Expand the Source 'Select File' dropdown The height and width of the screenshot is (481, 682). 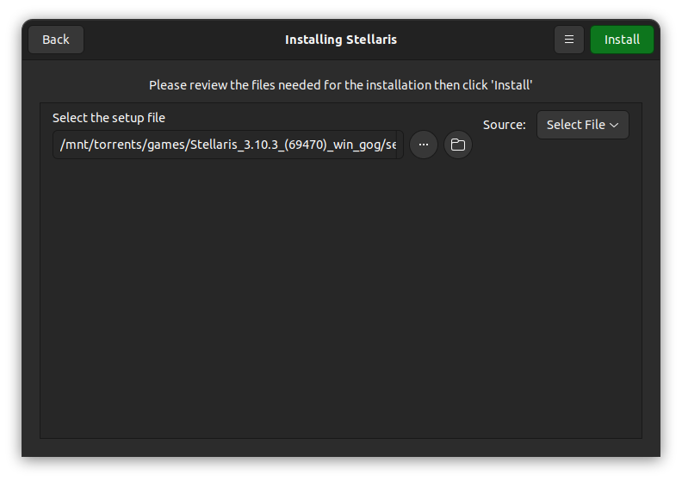click(x=582, y=125)
